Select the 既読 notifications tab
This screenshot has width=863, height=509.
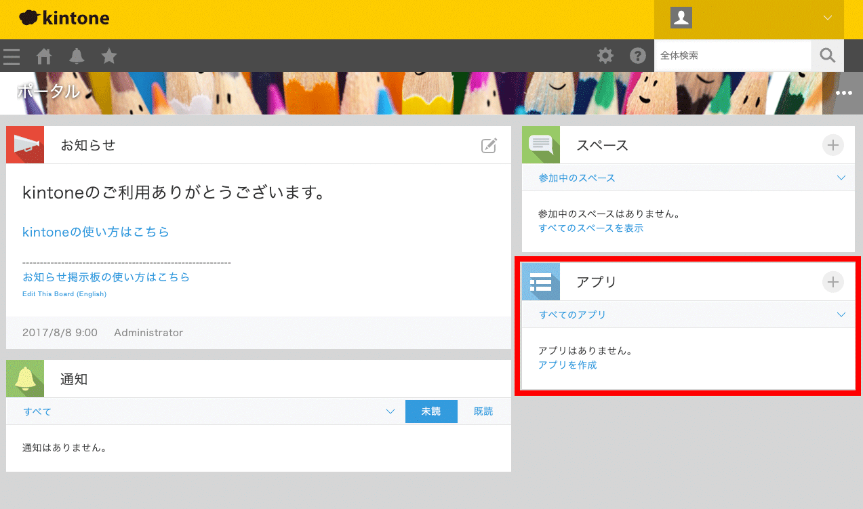(483, 411)
